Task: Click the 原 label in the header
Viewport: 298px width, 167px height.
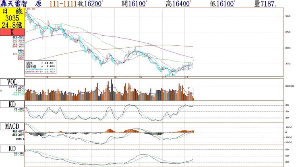Action: pos(38,4)
